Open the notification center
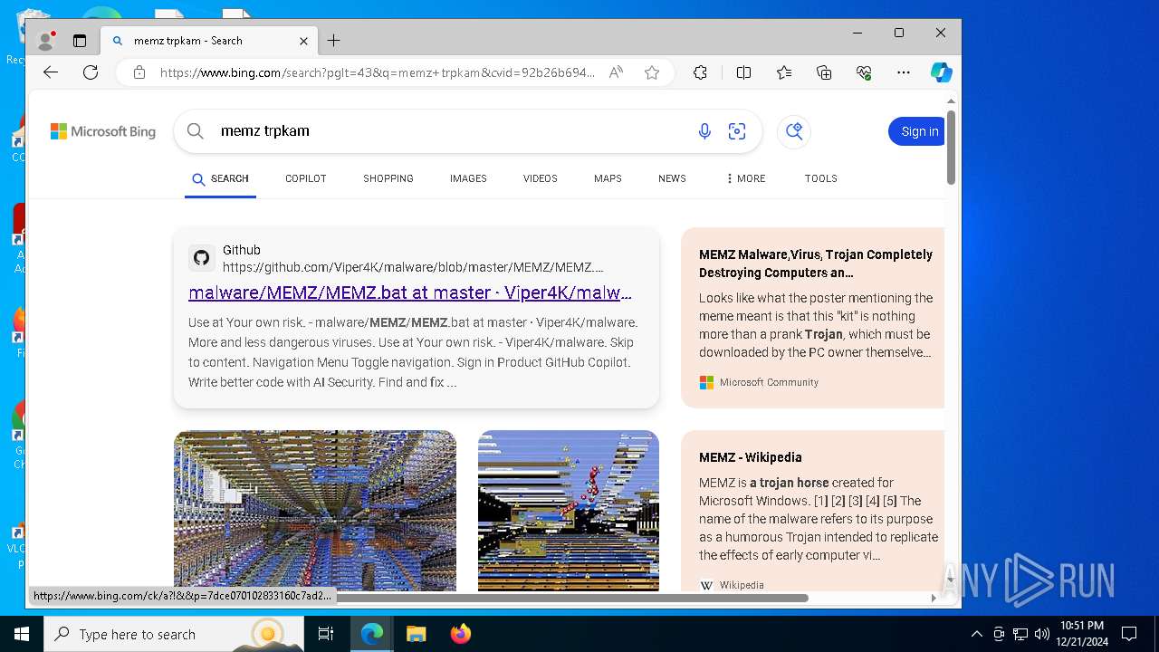Image resolution: width=1159 pixels, height=652 pixels. [1129, 634]
